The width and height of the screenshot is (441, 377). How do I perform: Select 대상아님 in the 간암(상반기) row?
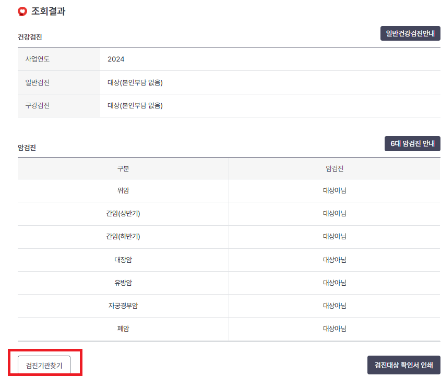click(x=335, y=213)
